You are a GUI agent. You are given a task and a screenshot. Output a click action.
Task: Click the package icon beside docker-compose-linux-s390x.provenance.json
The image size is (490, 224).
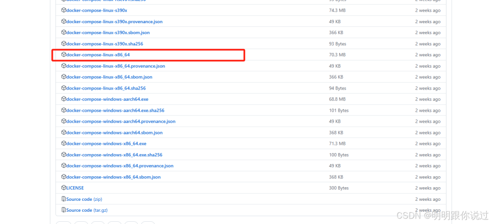tap(64, 22)
